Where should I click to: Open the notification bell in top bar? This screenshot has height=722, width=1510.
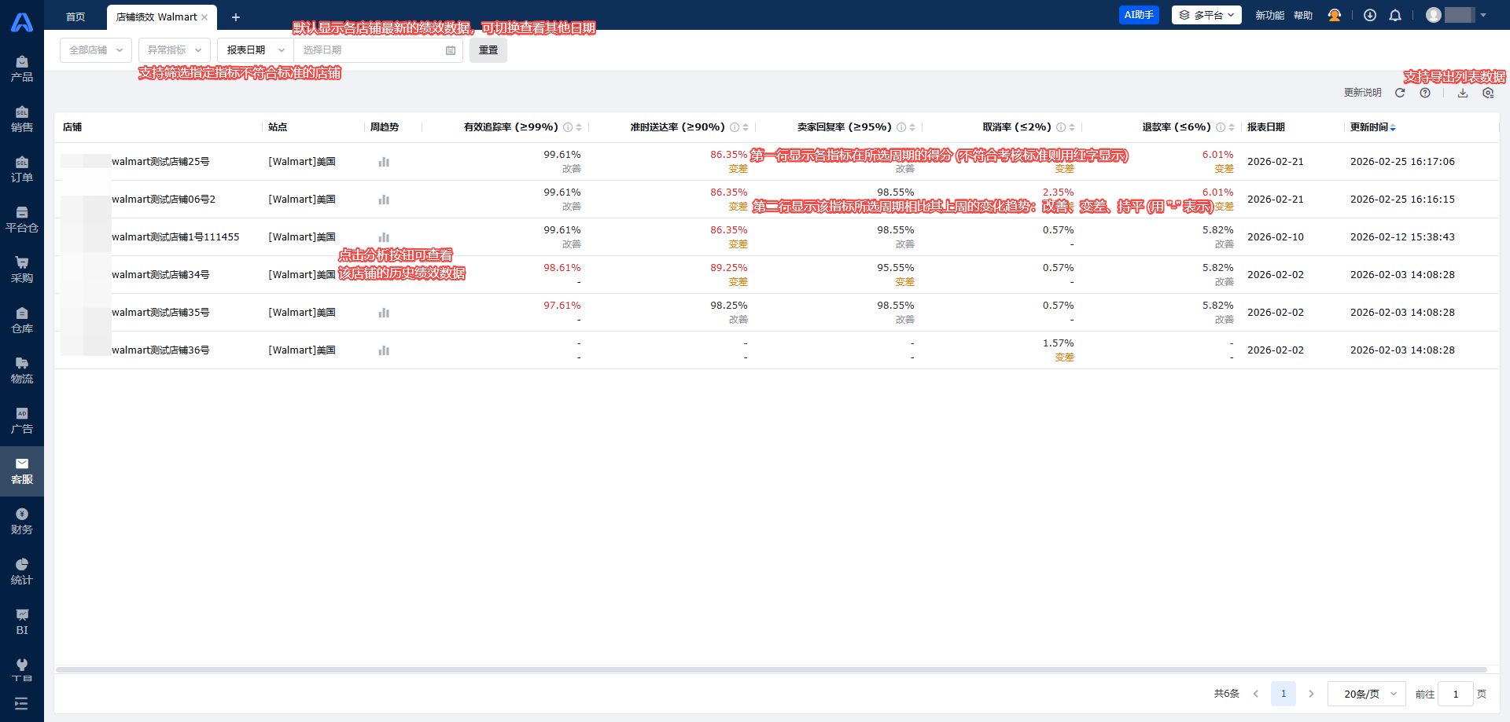(x=1395, y=16)
